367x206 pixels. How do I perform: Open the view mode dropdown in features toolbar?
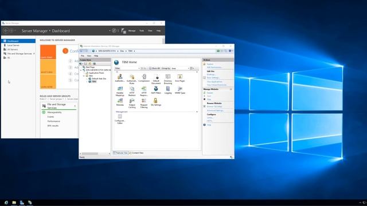click(192, 68)
